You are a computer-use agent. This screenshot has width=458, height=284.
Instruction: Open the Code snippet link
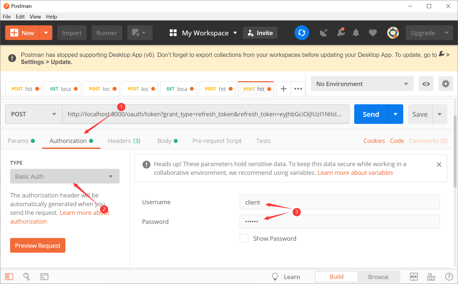tap(397, 141)
